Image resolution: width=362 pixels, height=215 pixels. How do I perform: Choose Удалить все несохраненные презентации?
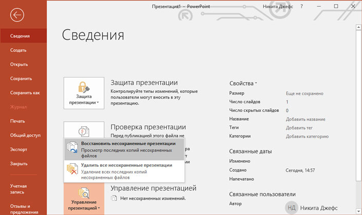124,171
